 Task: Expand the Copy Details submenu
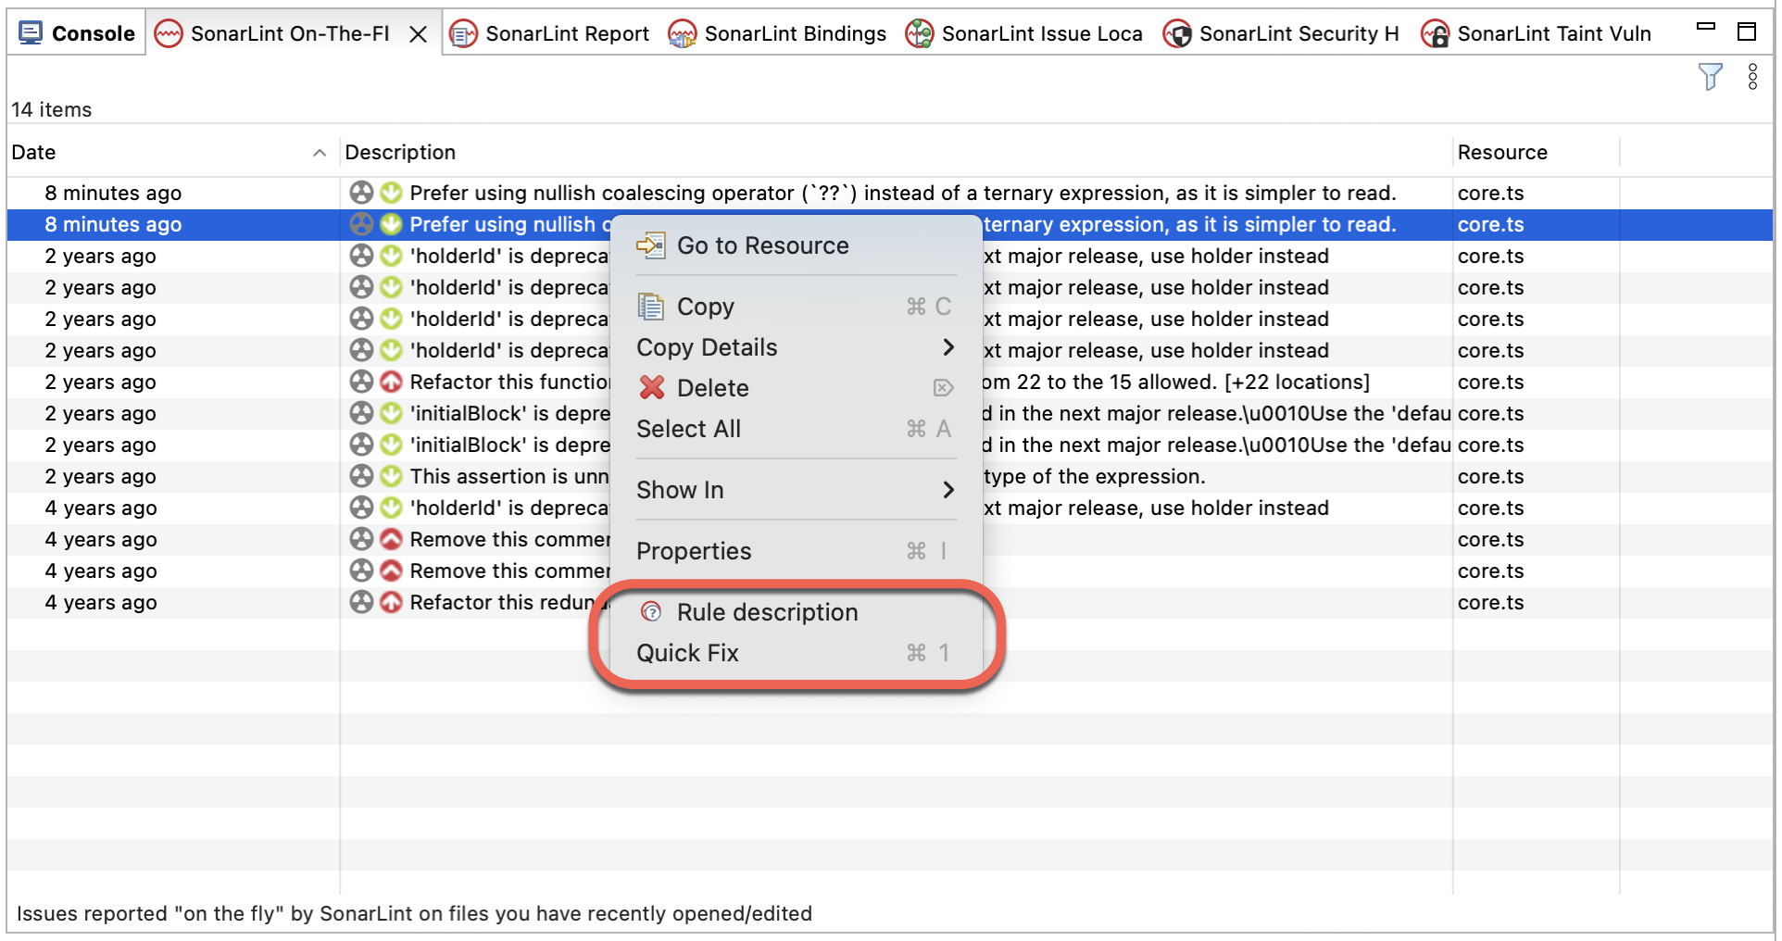[796, 347]
